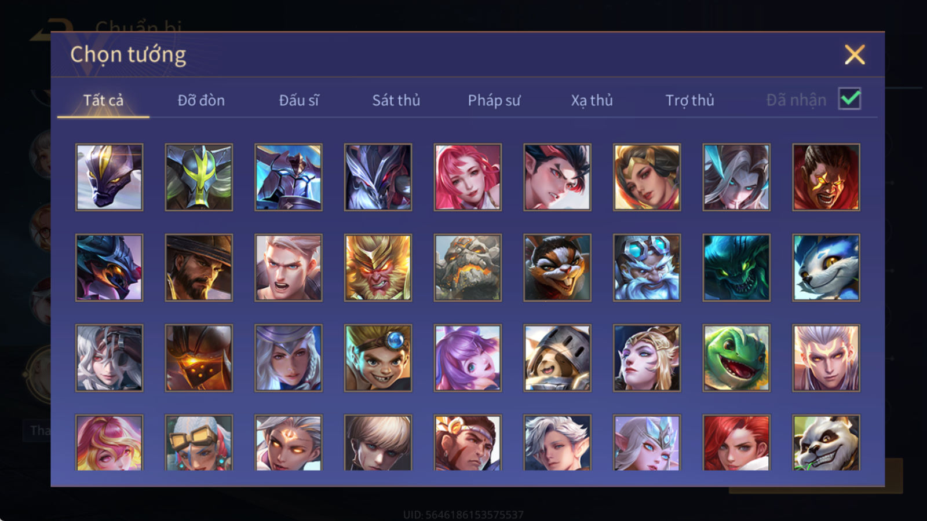Select the dark green monster hero
The height and width of the screenshot is (521, 927).
click(736, 267)
